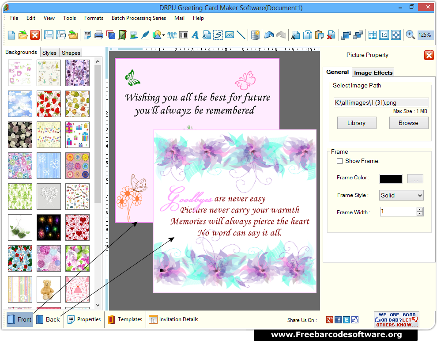437x341 pixels.
Task: Switch to the Image Effects tab
Action: tap(373, 73)
